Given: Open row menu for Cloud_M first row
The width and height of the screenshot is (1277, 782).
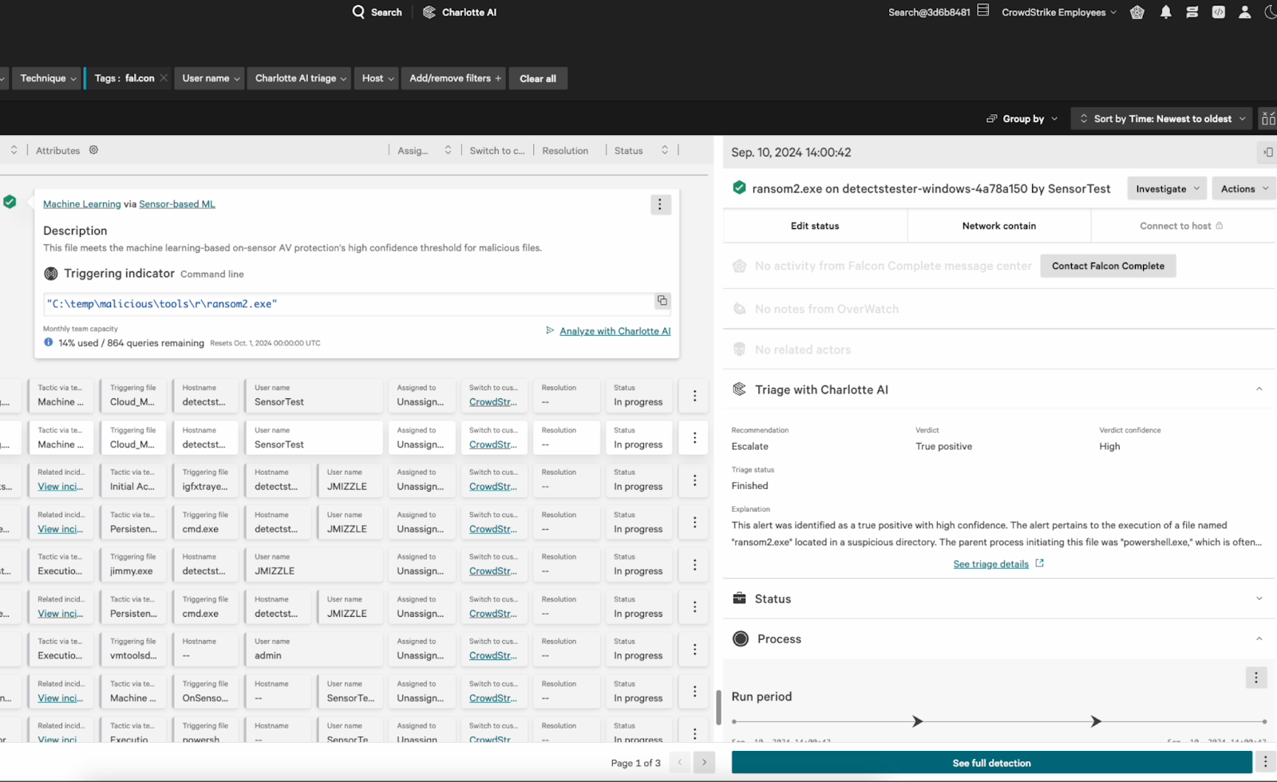Looking at the screenshot, I should point(694,396).
